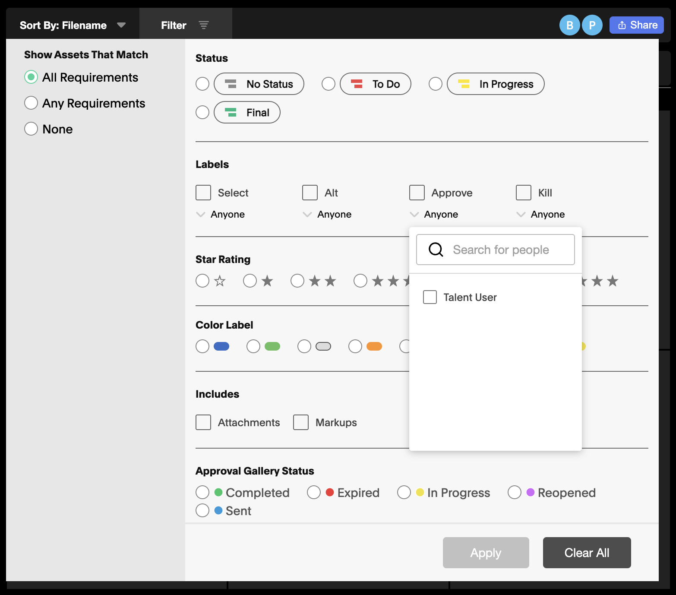Select the None matching radio option

31,129
